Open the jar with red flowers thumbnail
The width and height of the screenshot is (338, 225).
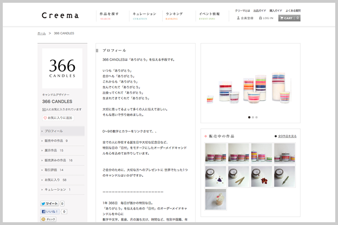point(262,176)
